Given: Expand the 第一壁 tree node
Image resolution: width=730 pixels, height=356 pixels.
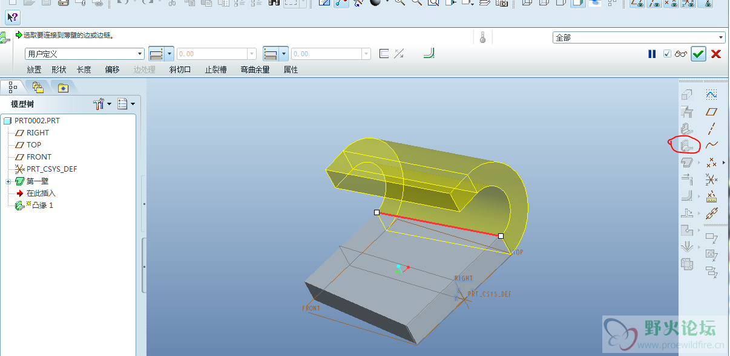Looking at the screenshot, I should coord(8,181).
